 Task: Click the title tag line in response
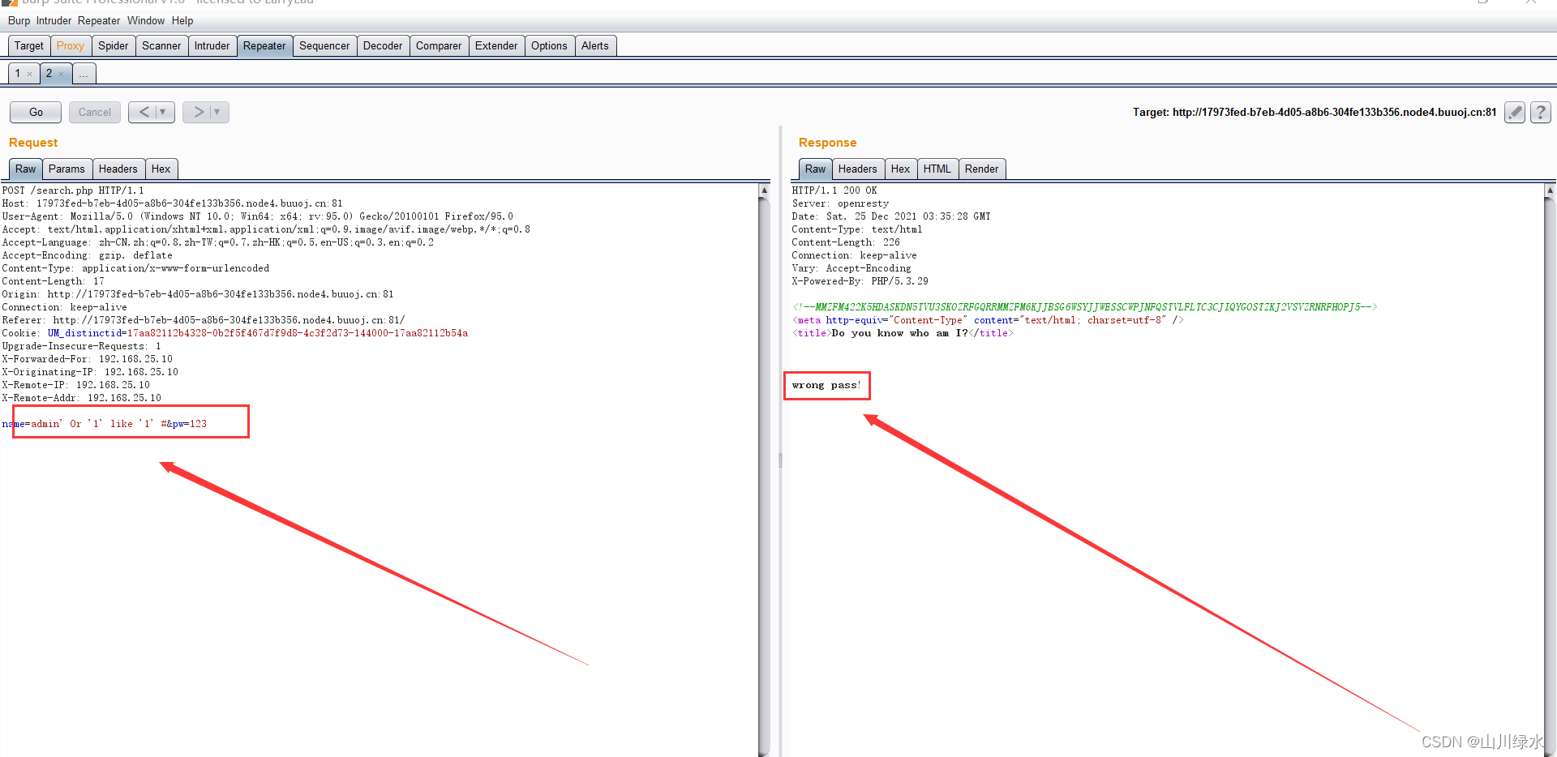(903, 333)
